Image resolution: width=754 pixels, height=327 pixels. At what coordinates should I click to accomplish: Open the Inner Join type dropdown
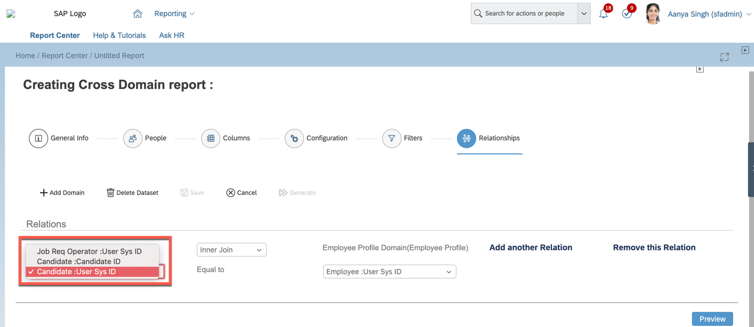click(x=231, y=250)
